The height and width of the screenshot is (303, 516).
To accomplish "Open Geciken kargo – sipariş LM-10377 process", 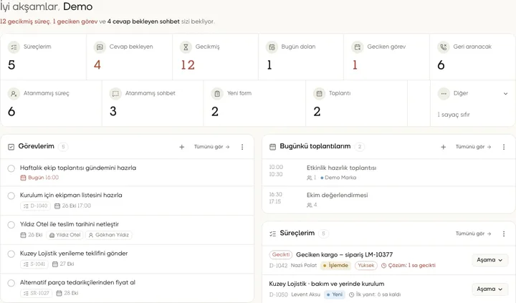I will (x=344, y=254).
